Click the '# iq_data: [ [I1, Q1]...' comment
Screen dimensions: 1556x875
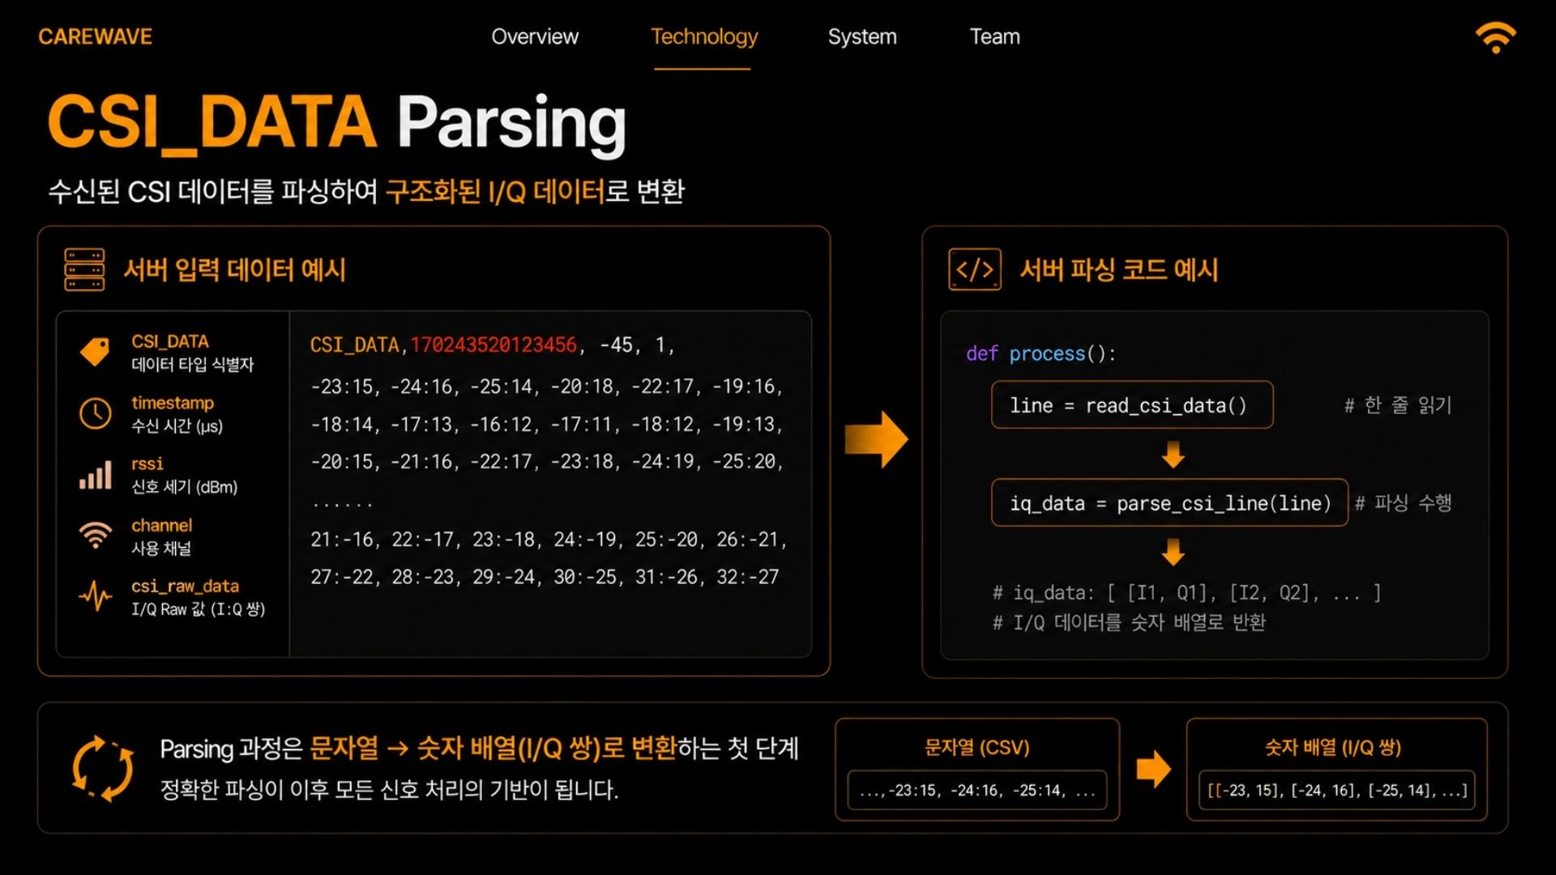pos(1186,593)
